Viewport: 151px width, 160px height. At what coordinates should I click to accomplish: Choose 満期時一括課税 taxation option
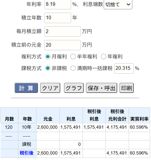73,68
